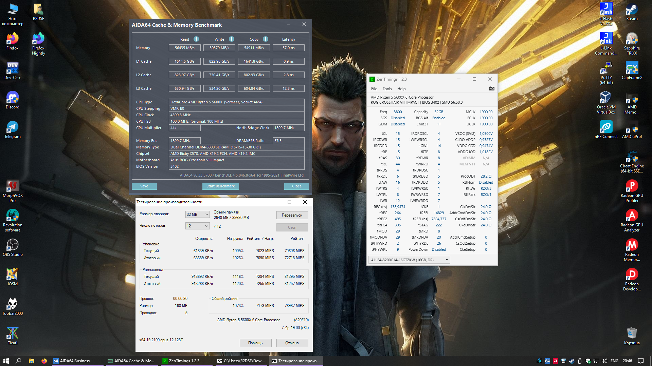The width and height of the screenshot is (652, 366).
Task: Click the Copy info icon in AIDA64
Action: coord(266,39)
